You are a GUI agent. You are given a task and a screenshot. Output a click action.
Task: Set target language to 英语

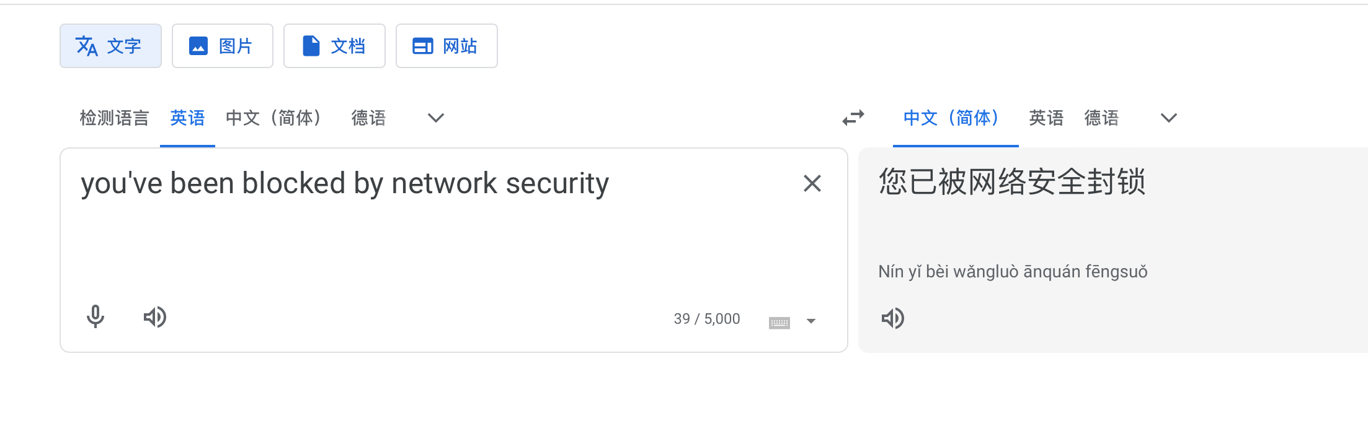pos(1046,118)
